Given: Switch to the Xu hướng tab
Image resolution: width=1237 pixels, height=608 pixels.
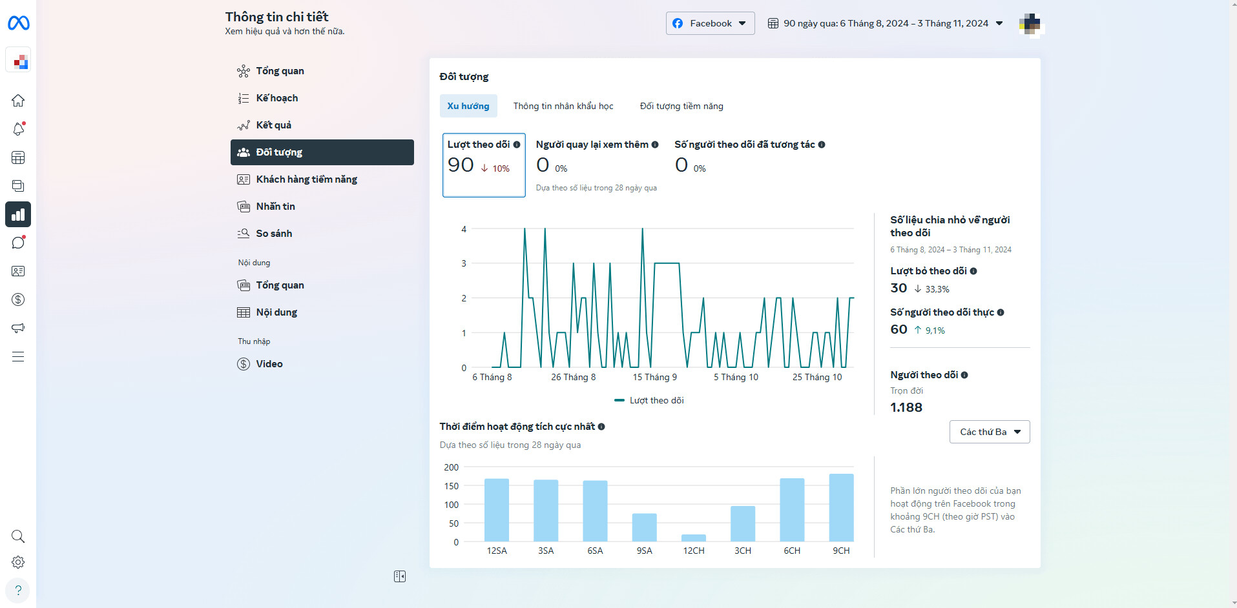Looking at the screenshot, I should 468,106.
